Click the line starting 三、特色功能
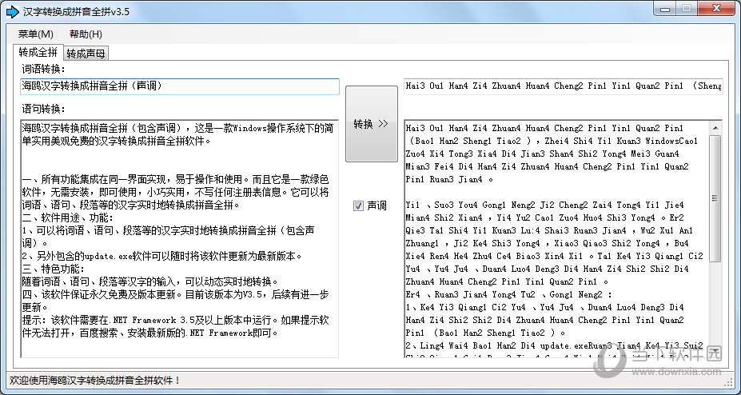This screenshot has height=395, width=741. click(54, 269)
